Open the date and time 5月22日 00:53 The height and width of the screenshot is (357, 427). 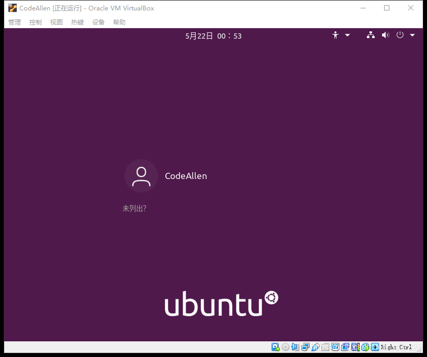[213, 36]
